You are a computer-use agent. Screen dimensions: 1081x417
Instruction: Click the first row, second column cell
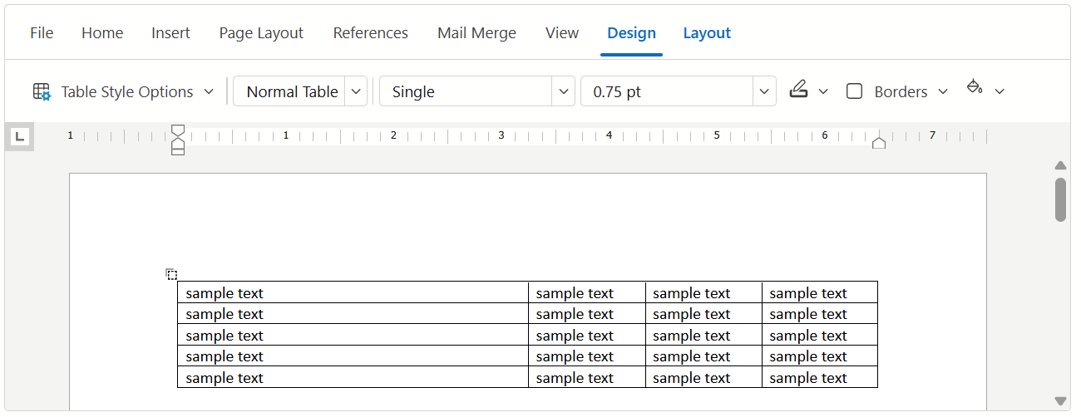[587, 292]
